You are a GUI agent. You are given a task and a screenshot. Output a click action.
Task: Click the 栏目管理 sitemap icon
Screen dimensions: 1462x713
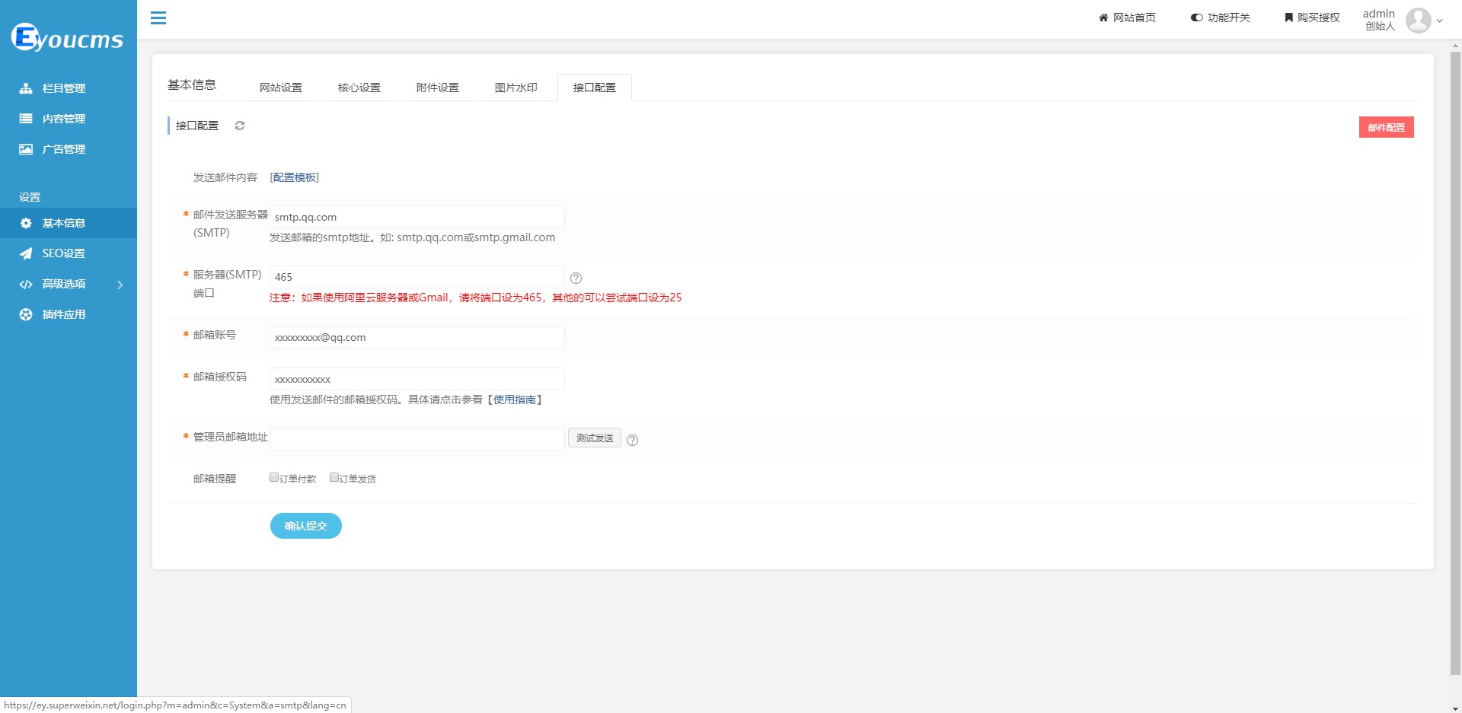click(x=26, y=88)
